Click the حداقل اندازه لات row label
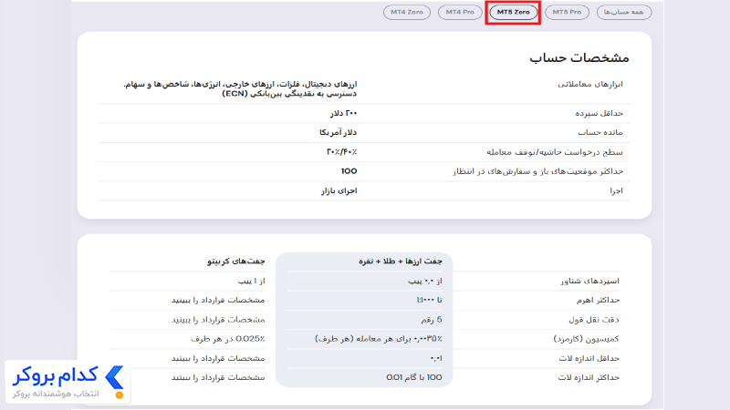This screenshot has height=410, width=730. click(589, 358)
